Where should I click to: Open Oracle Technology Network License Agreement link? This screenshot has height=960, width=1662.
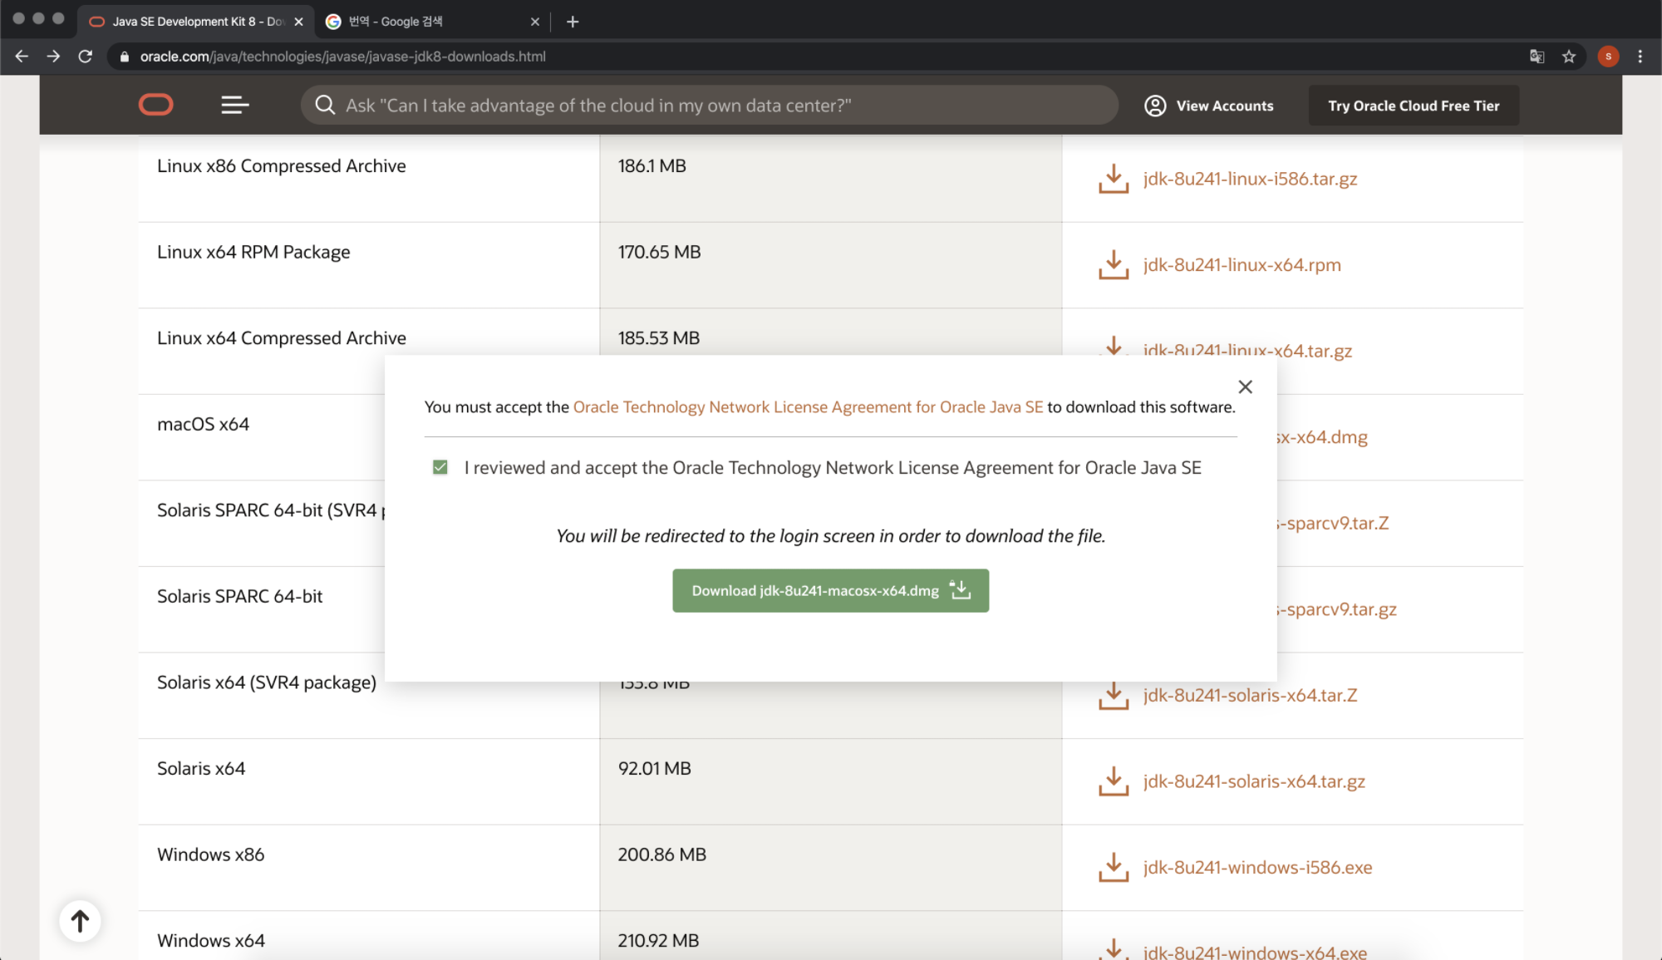point(808,407)
